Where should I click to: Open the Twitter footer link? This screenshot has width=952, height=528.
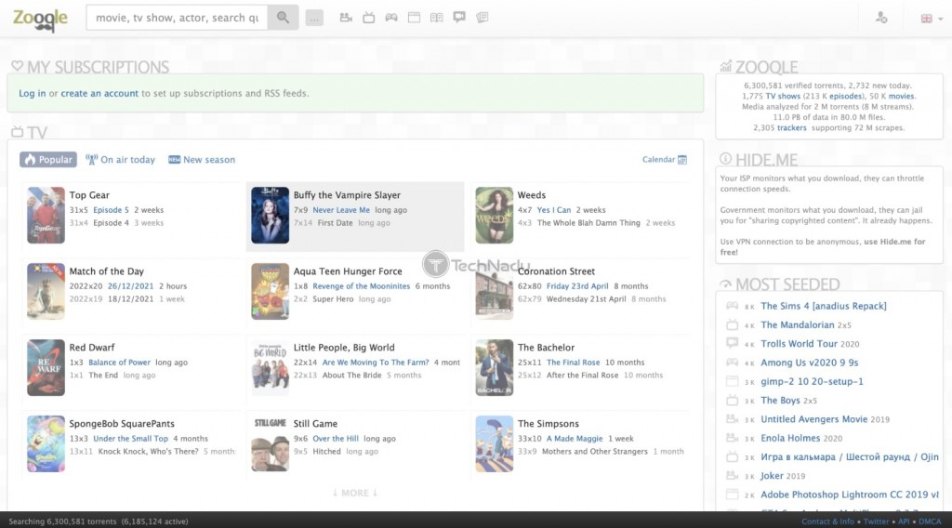click(x=876, y=521)
